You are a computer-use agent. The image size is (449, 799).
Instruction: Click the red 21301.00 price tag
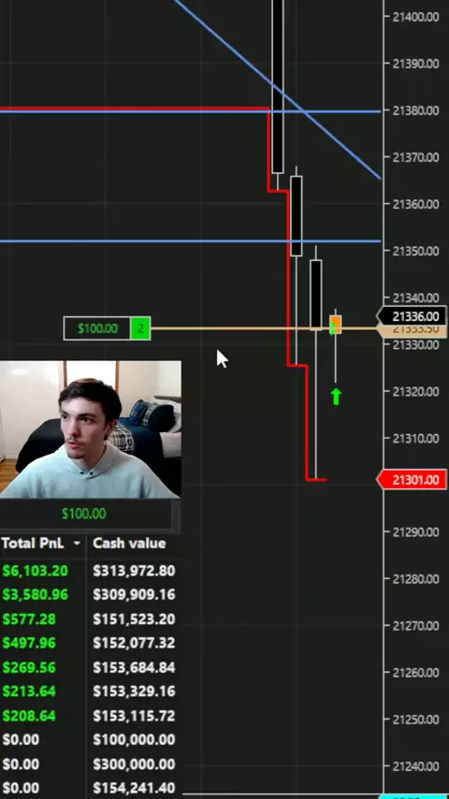(x=412, y=480)
